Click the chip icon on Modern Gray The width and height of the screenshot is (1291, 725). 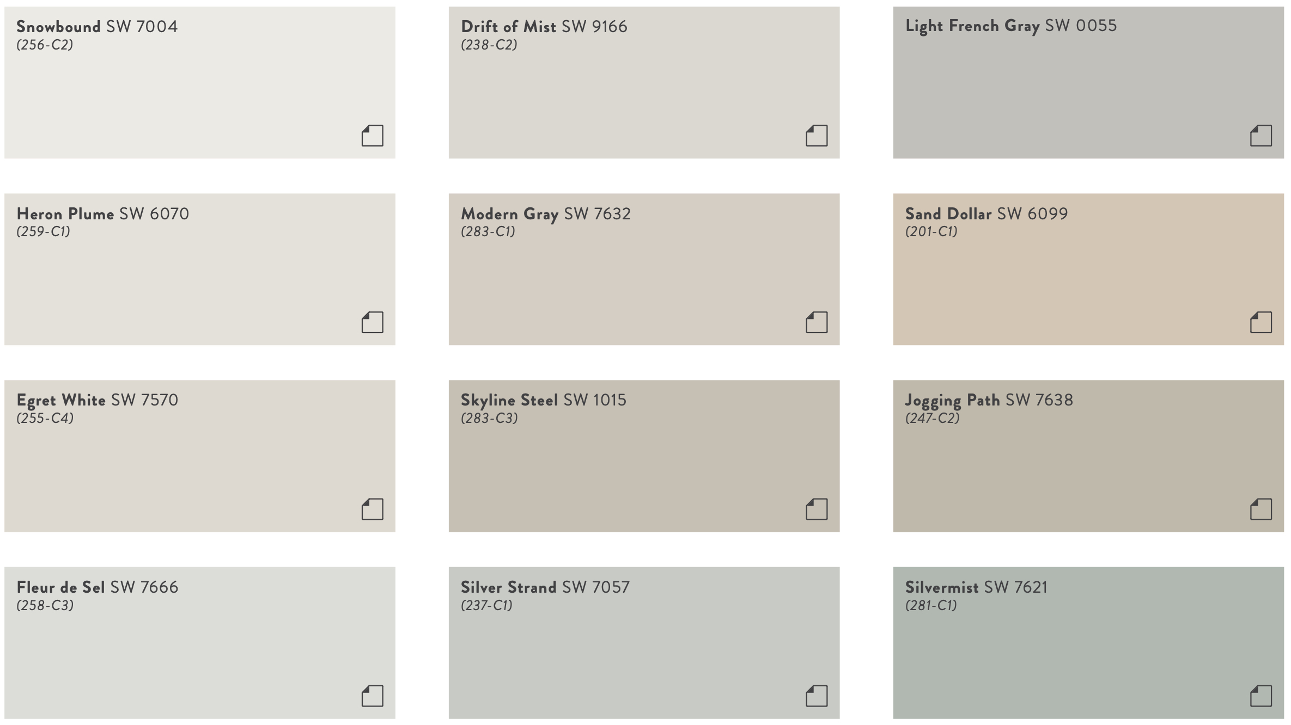(817, 322)
